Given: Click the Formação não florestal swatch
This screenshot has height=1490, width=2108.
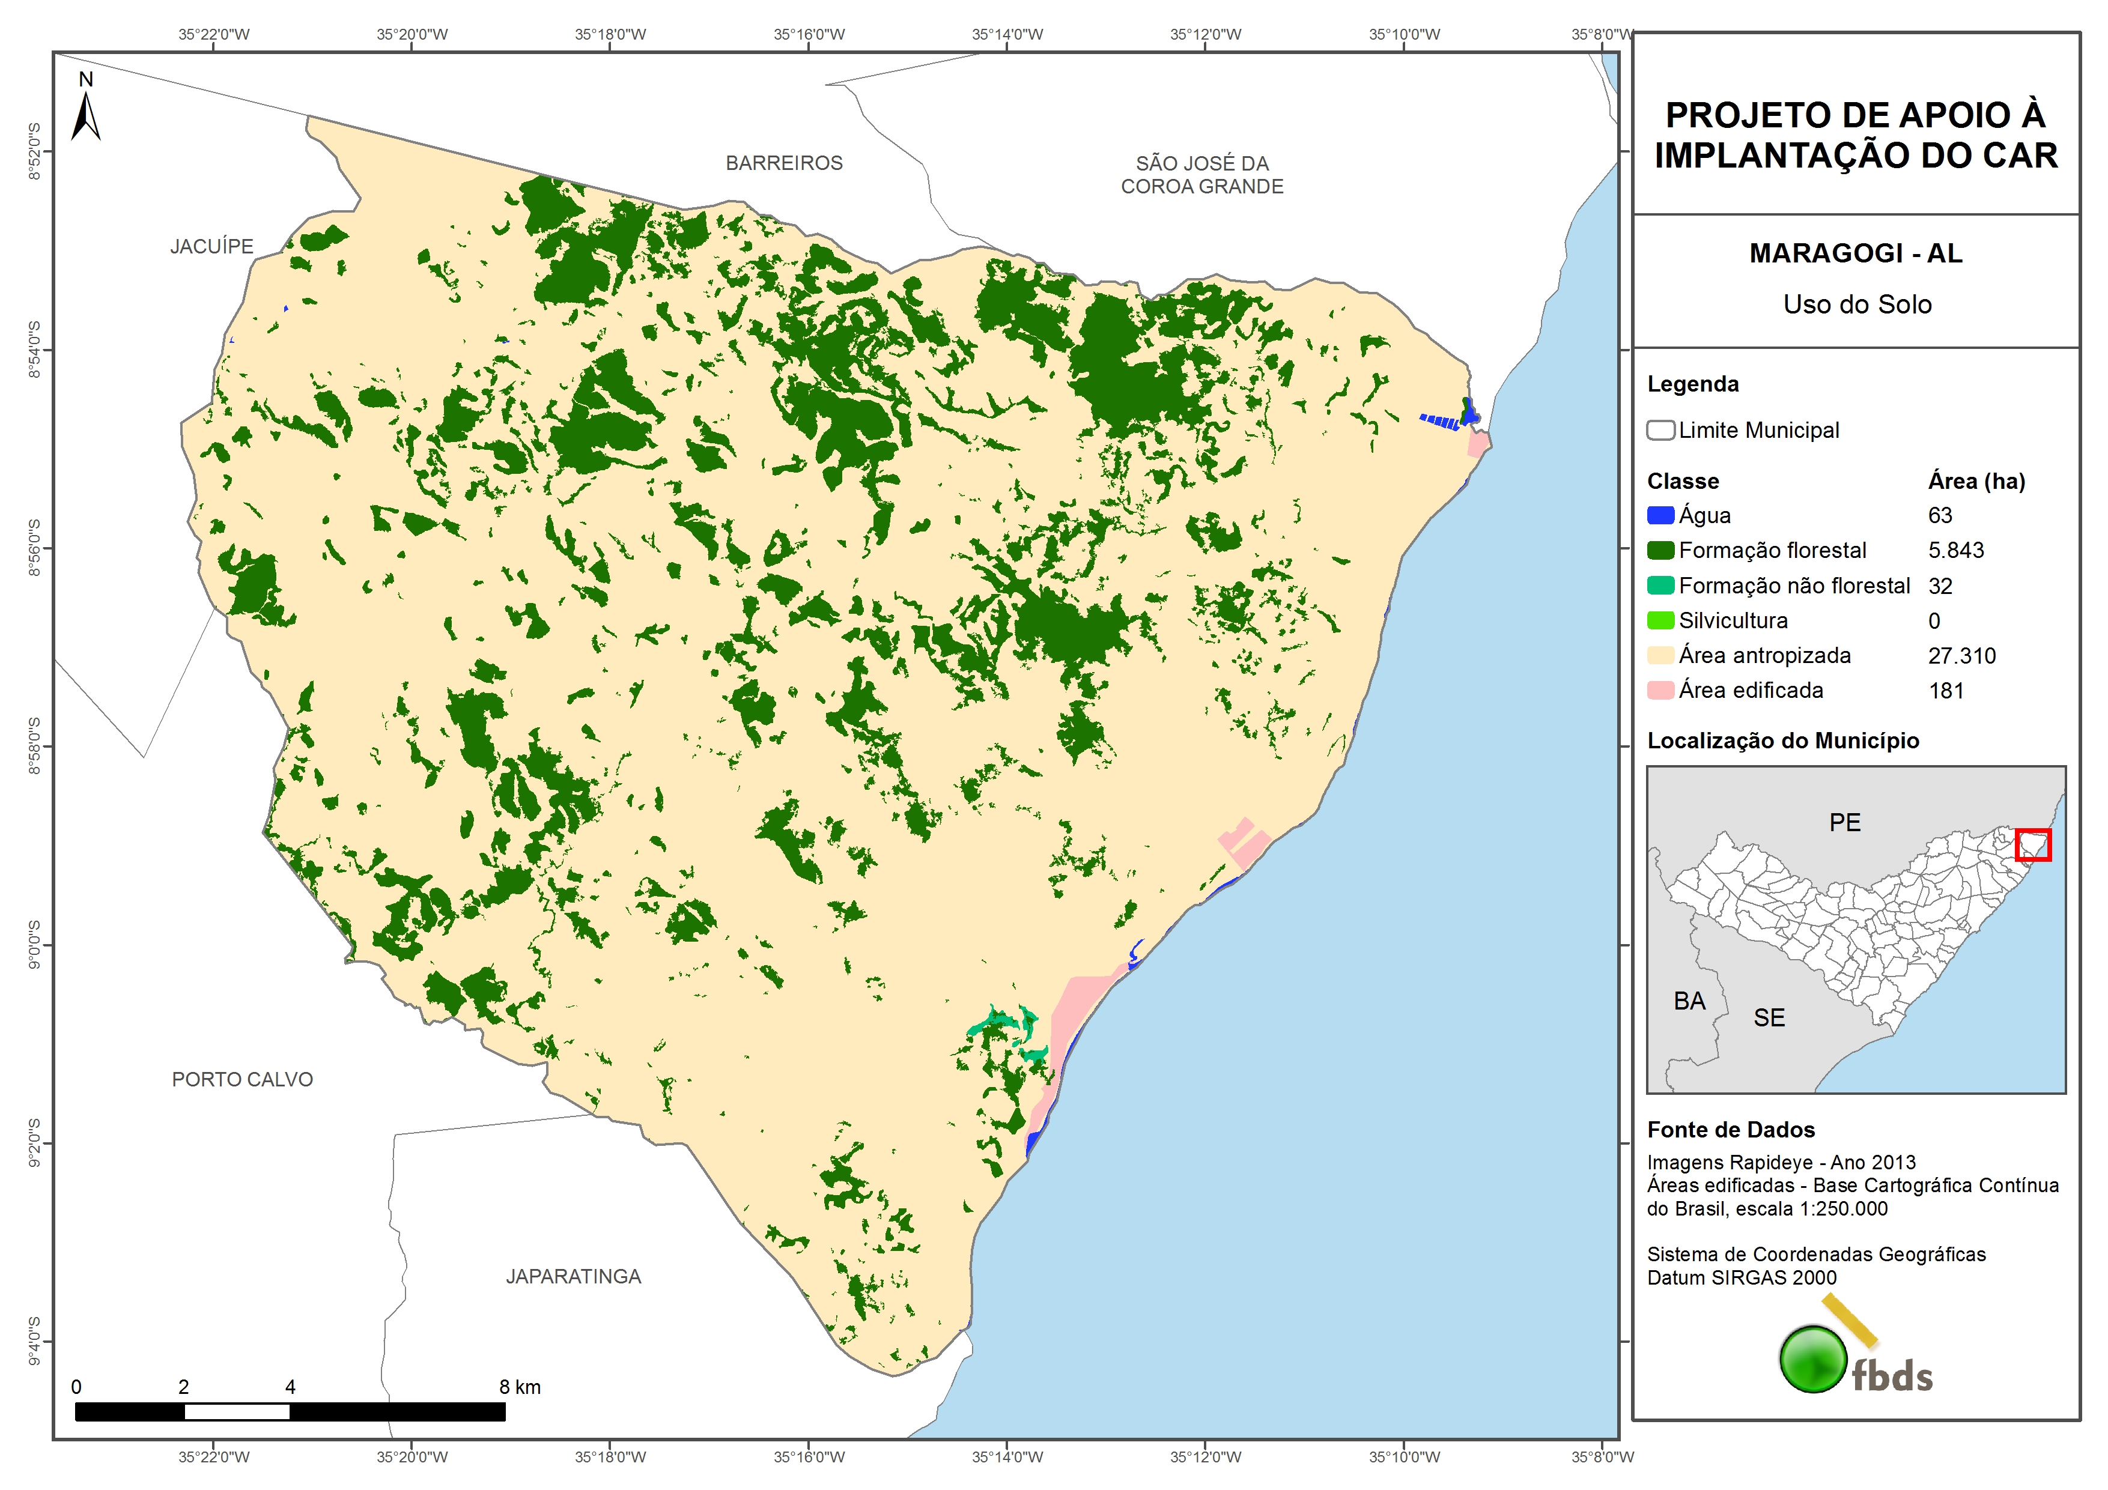Looking at the screenshot, I should 1660,586.
